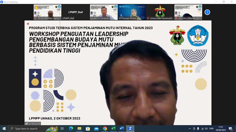236x132 pixels.
Task: Open Excel from the taskbar
Action: (x=113, y=129)
